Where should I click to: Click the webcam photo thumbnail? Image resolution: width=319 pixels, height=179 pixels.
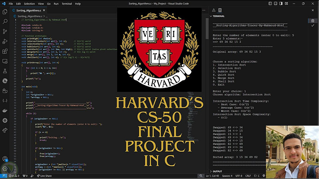pos(292,152)
